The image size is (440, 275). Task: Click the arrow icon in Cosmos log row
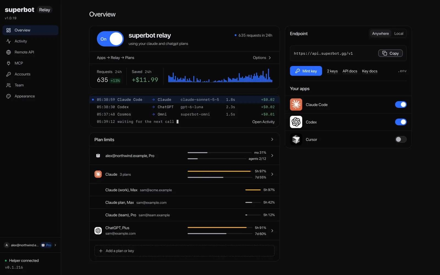point(153,114)
